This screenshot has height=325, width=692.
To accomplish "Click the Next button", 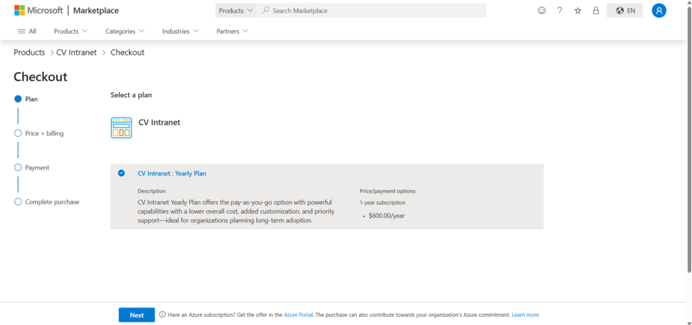I will pyautogui.click(x=137, y=315).
